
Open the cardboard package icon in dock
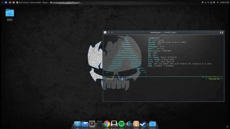coord(136,124)
